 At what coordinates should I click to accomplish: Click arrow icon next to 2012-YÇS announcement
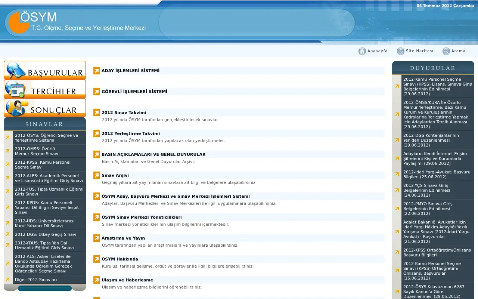coord(397,190)
